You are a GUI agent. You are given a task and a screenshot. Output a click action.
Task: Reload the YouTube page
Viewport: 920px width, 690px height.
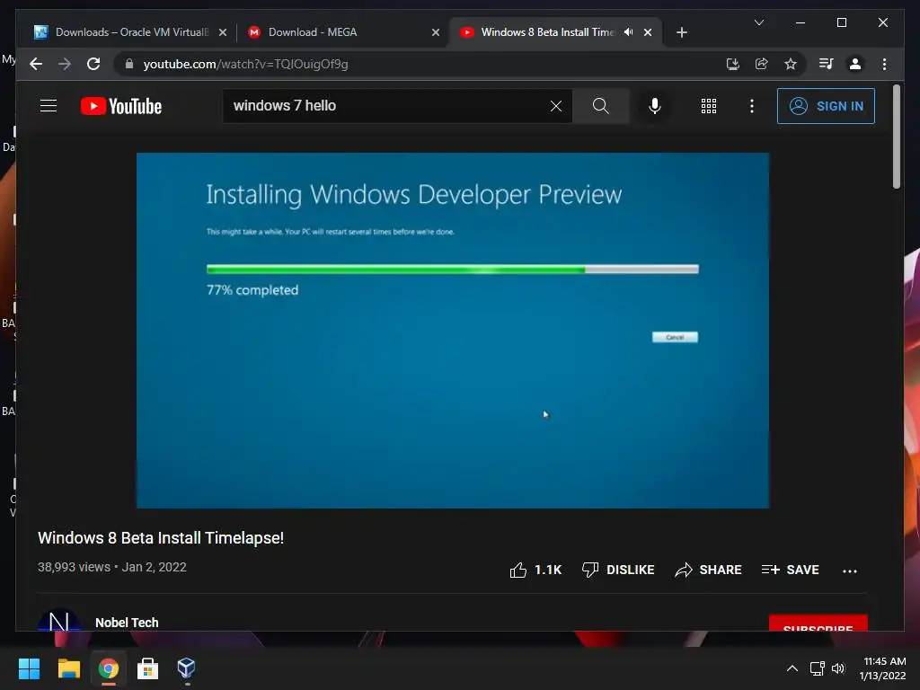[x=93, y=64]
